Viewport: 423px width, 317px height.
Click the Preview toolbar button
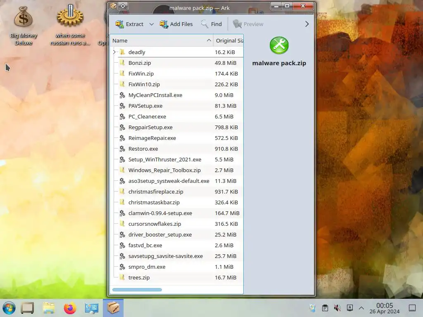(248, 24)
